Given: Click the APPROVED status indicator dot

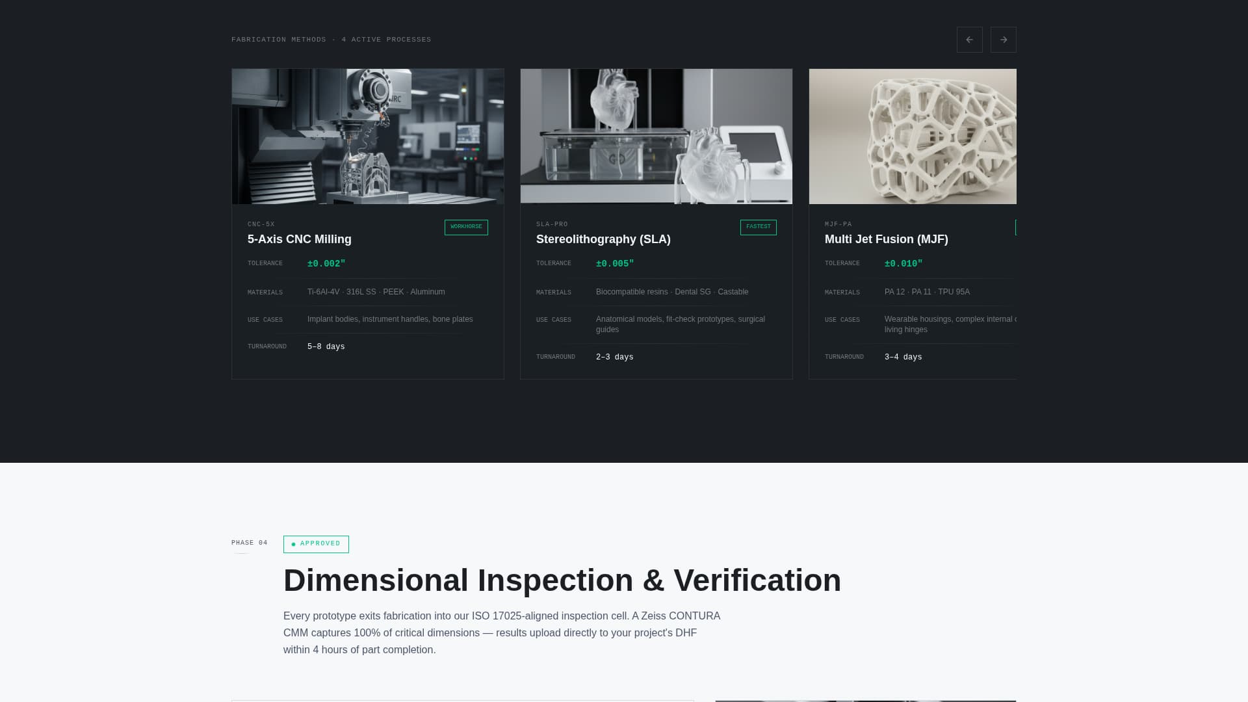Looking at the screenshot, I should click(294, 544).
